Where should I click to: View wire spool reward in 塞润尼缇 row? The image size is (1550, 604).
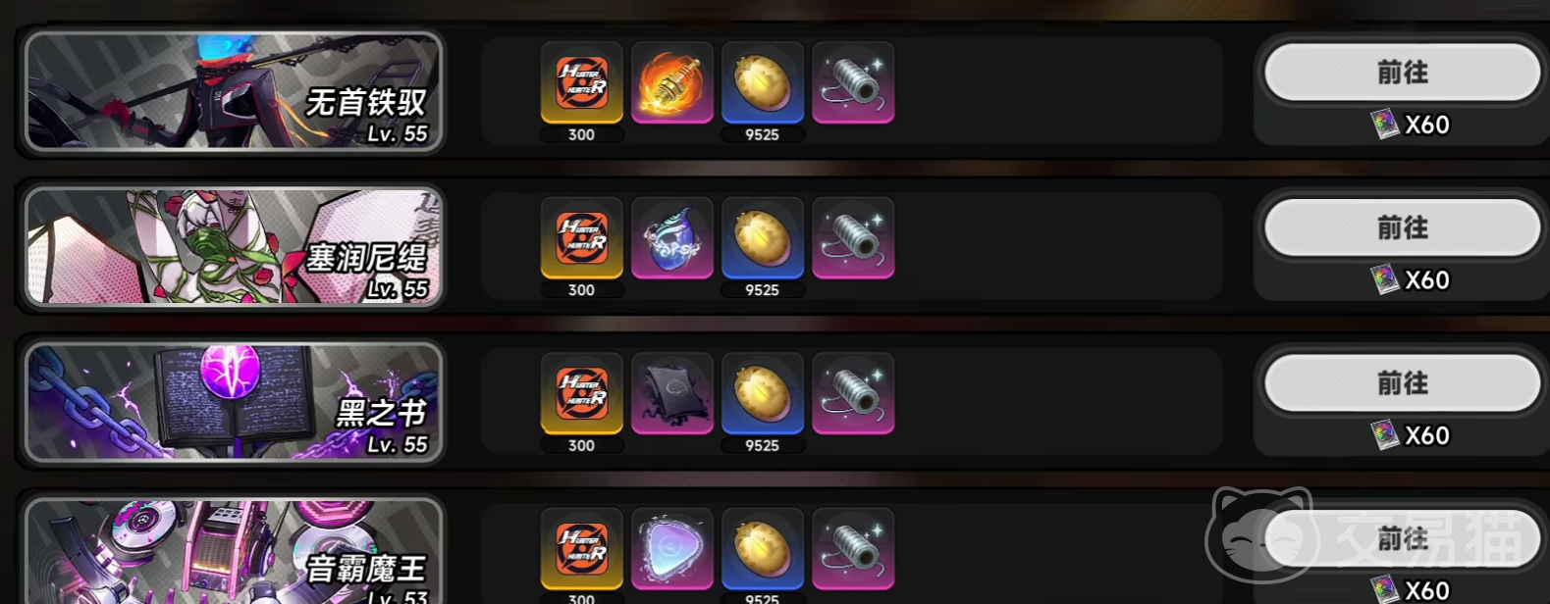(x=853, y=238)
